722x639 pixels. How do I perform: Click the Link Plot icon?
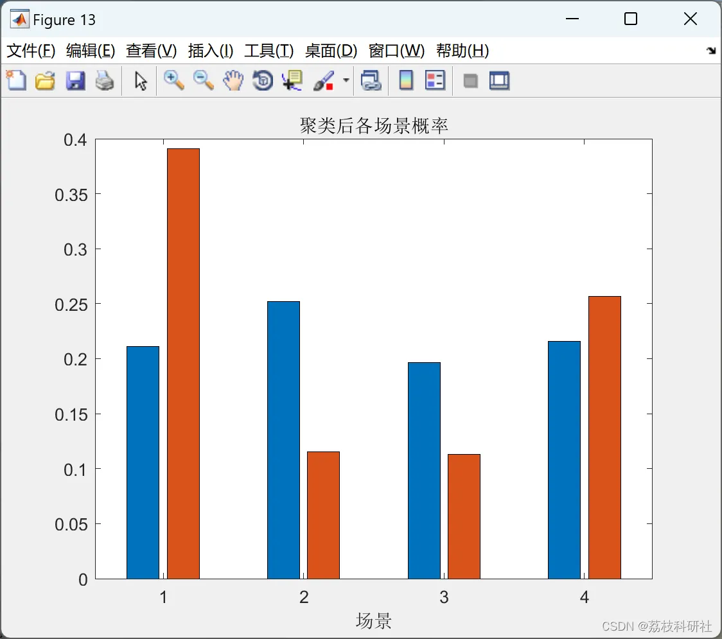point(371,80)
